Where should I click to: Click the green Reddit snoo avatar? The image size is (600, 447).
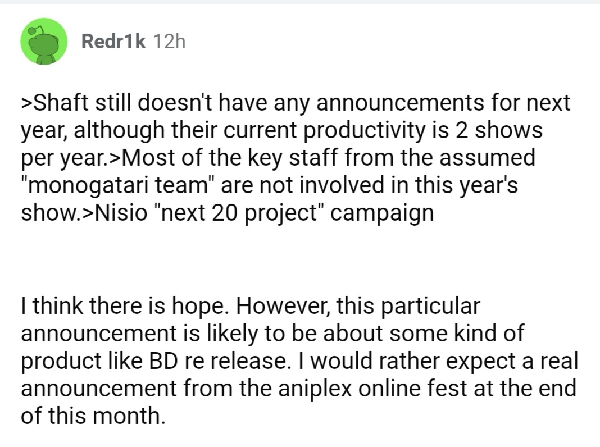[44, 42]
